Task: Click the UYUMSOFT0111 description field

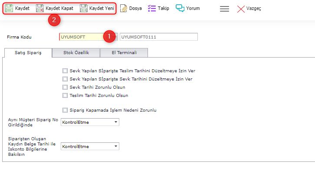Action: tap(159, 37)
